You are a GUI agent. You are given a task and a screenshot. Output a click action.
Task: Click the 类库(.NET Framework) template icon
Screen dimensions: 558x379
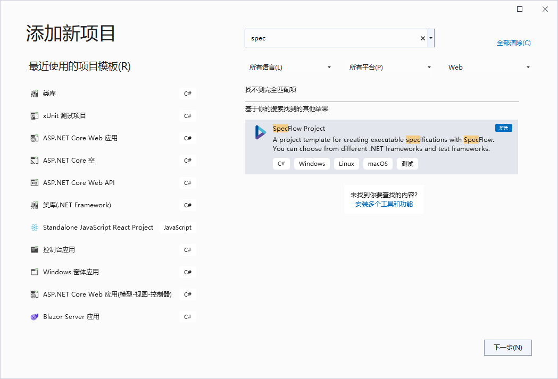(x=34, y=205)
